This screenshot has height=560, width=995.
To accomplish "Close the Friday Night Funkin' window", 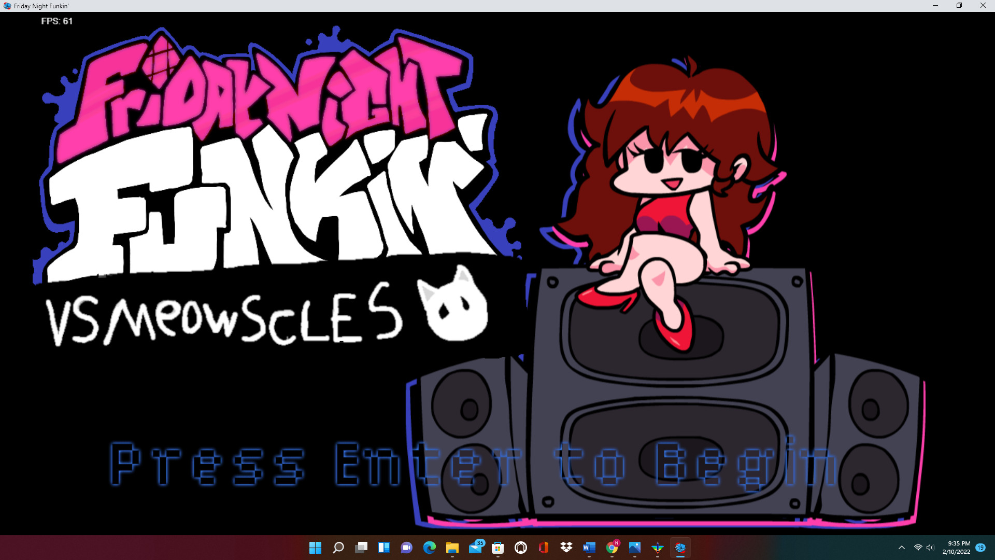I will pos(983,6).
